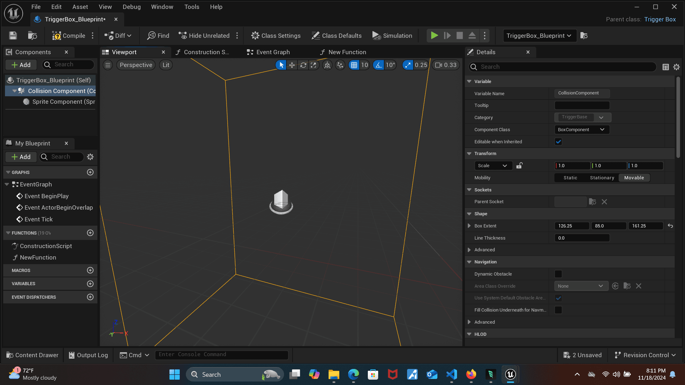685x385 pixels.
Task: Open the Debug menu
Action: [x=131, y=7]
